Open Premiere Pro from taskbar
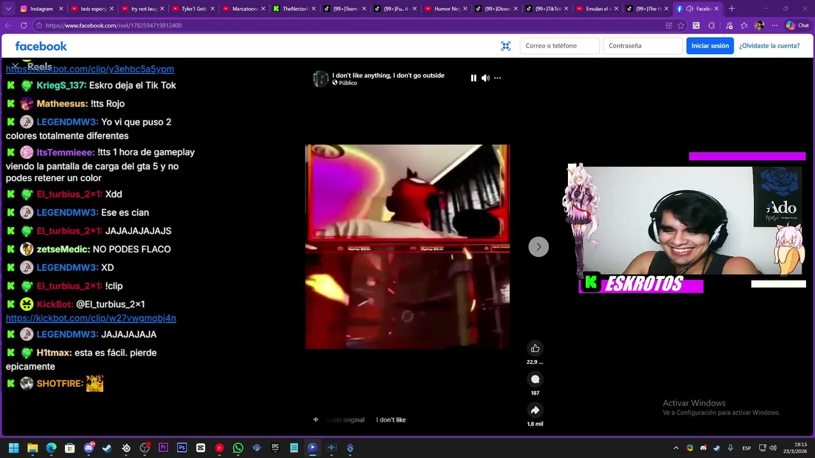815x458 pixels. pos(163,448)
